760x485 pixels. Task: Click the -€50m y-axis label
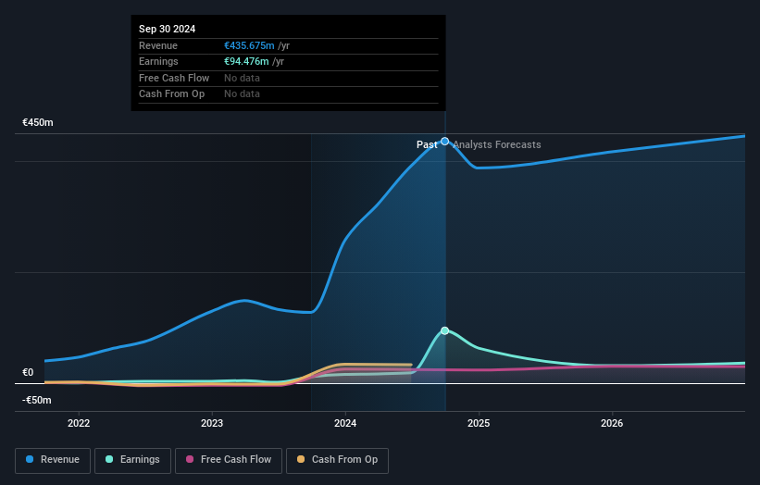pyautogui.click(x=37, y=400)
